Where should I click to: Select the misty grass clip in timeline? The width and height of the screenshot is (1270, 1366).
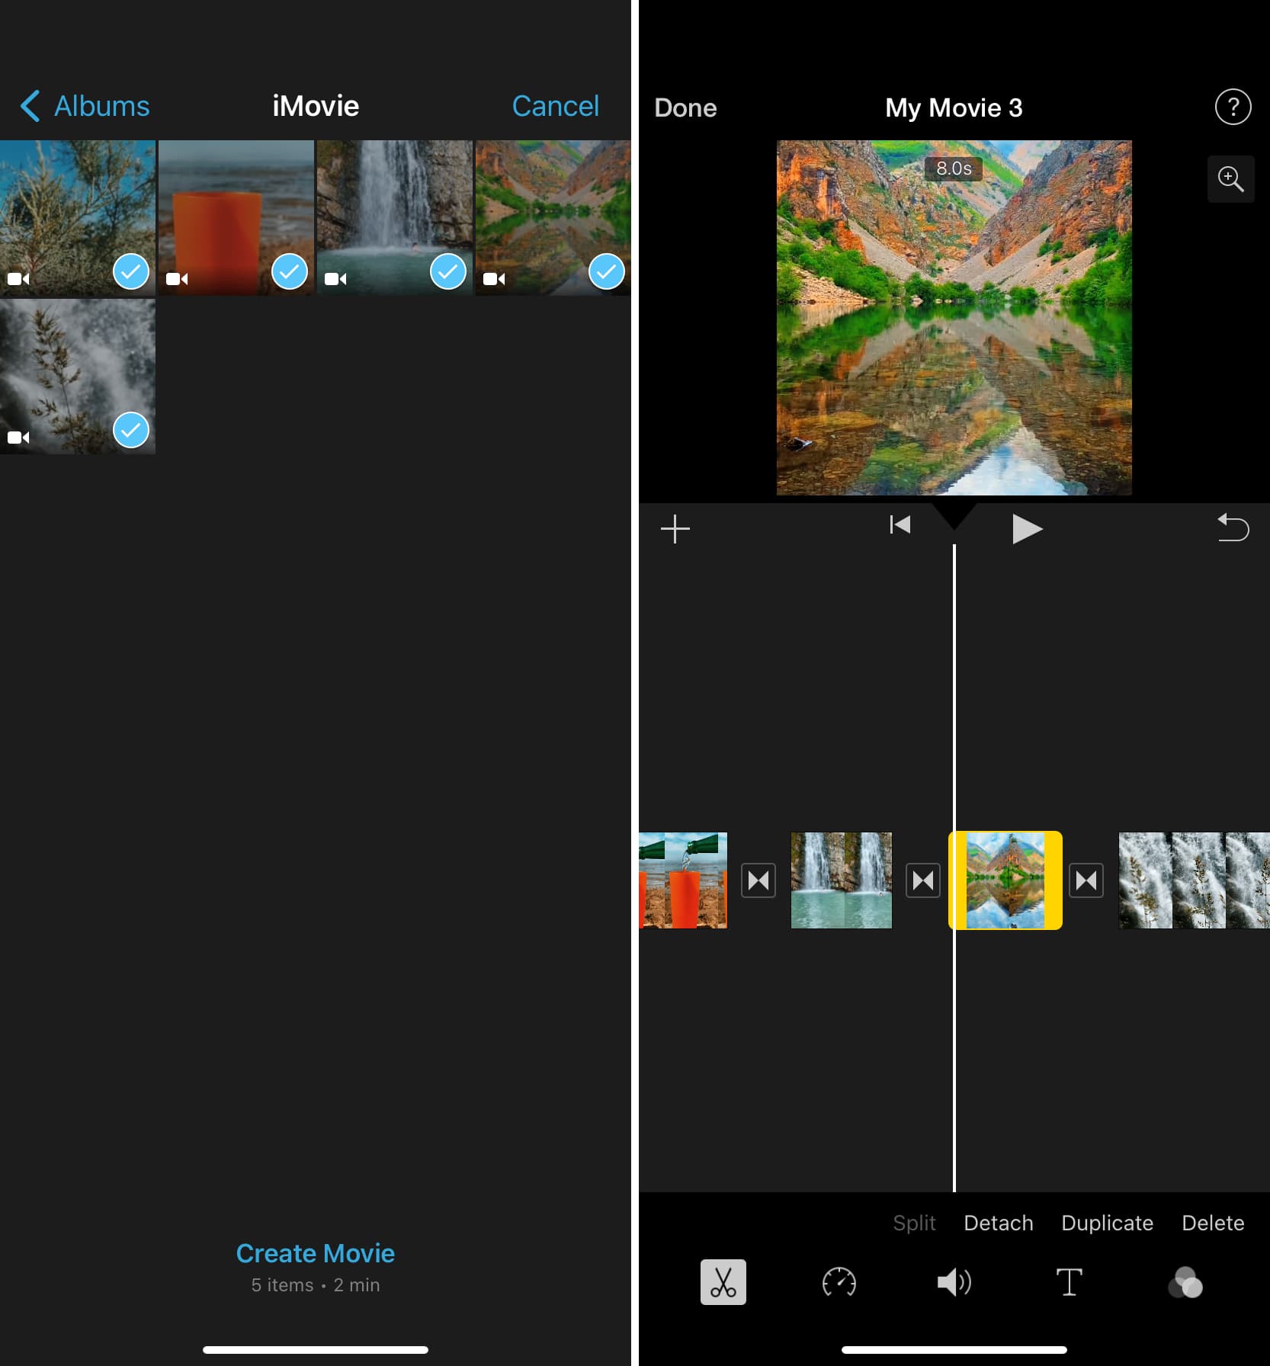1194,880
